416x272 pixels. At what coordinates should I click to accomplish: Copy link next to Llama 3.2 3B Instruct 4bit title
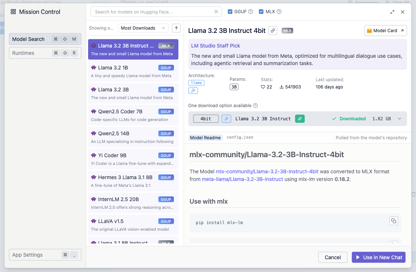[x=273, y=30]
